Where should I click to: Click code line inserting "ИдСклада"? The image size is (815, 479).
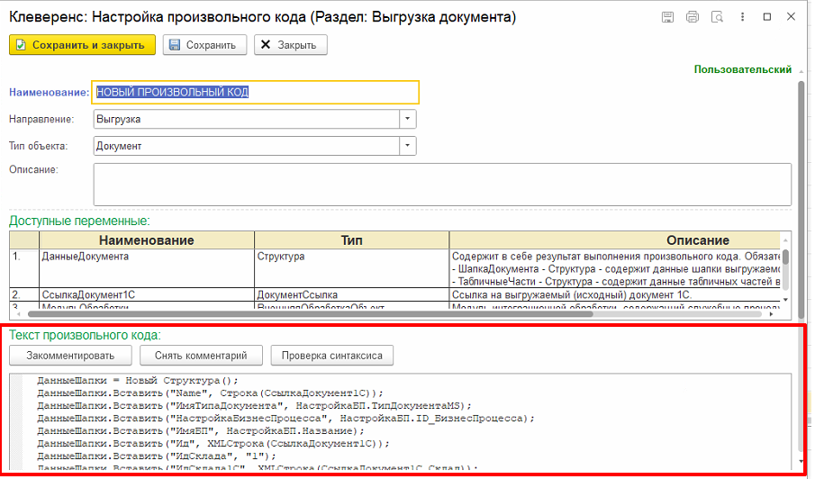click(x=157, y=456)
